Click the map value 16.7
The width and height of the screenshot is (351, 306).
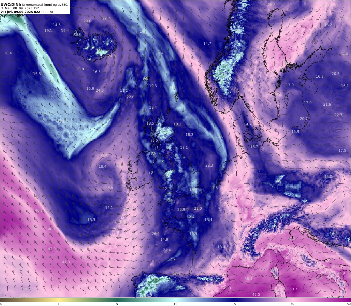pos(254,147)
